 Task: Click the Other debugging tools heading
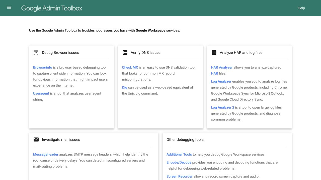pos(185,139)
